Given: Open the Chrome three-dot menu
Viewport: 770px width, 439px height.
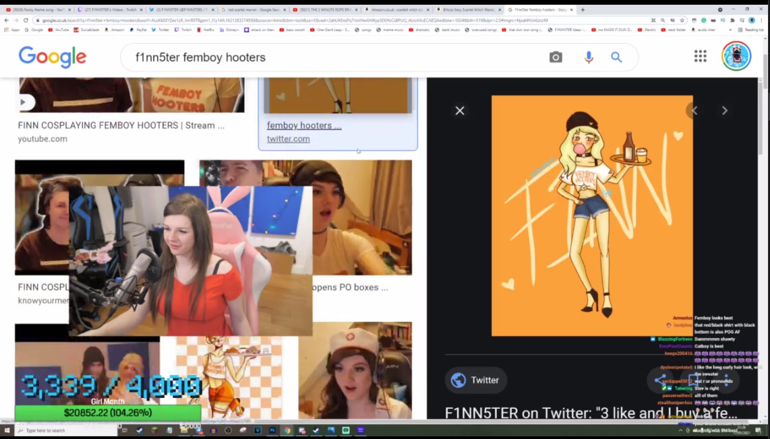Looking at the screenshot, I should [762, 21].
